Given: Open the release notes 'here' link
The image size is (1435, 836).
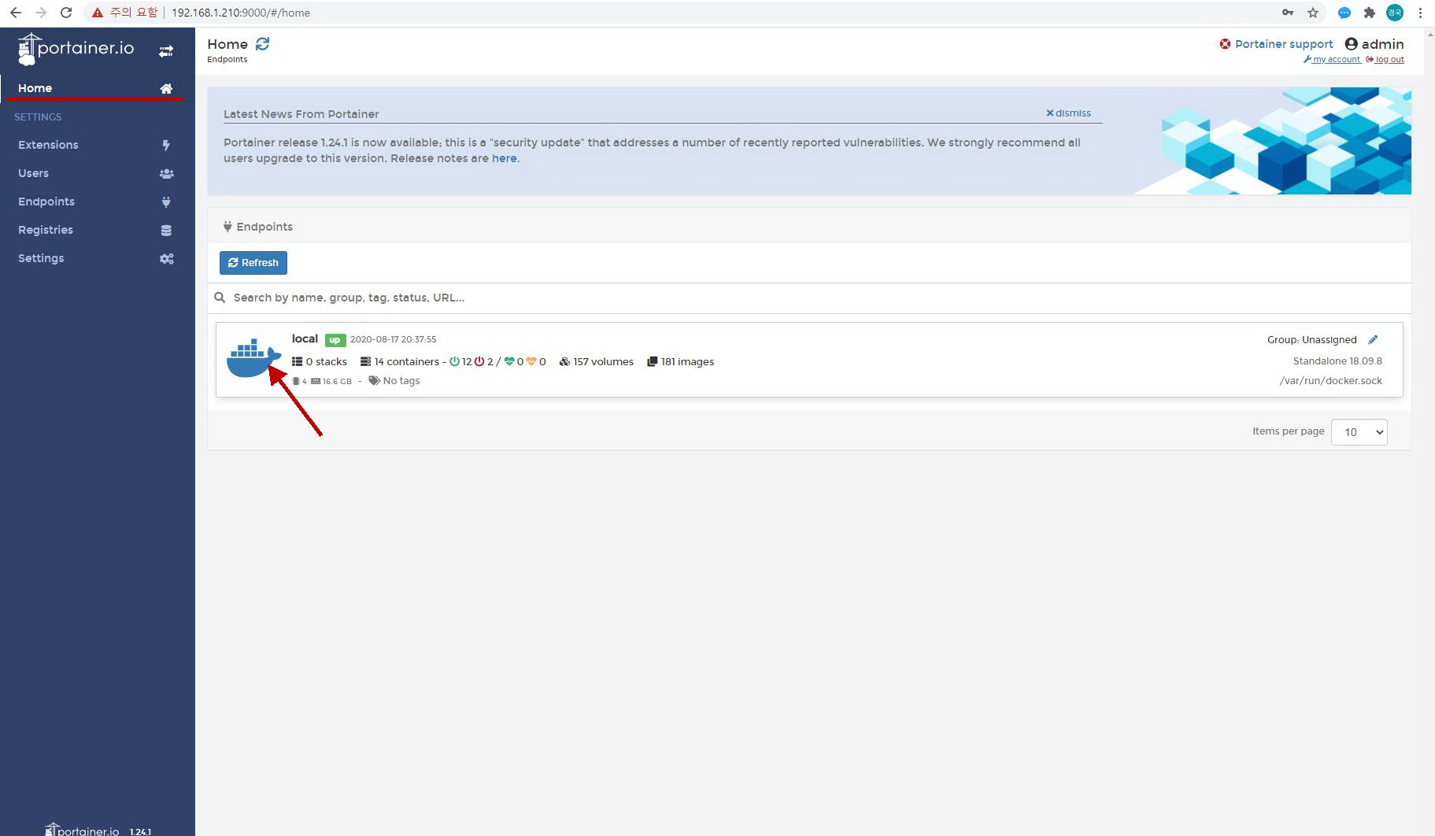Looking at the screenshot, I should tap(504, 158).
